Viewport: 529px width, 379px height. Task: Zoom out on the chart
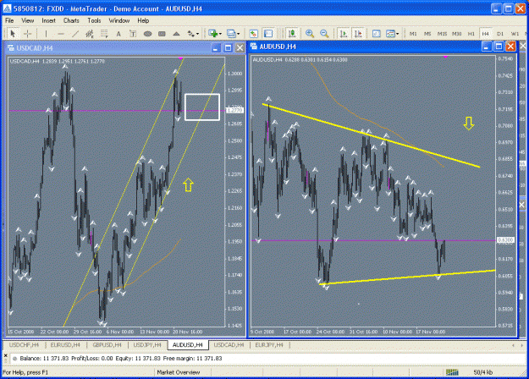click(x=324, y=33)
